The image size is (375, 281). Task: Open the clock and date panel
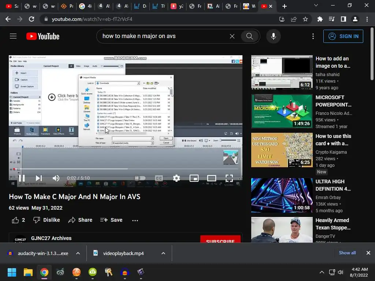tap(359, 272)
